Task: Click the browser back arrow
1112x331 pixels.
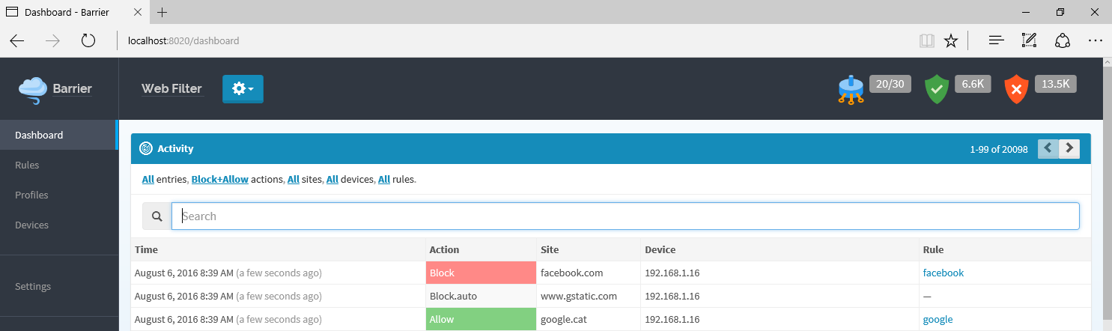Action: click(x=17, y=40)
